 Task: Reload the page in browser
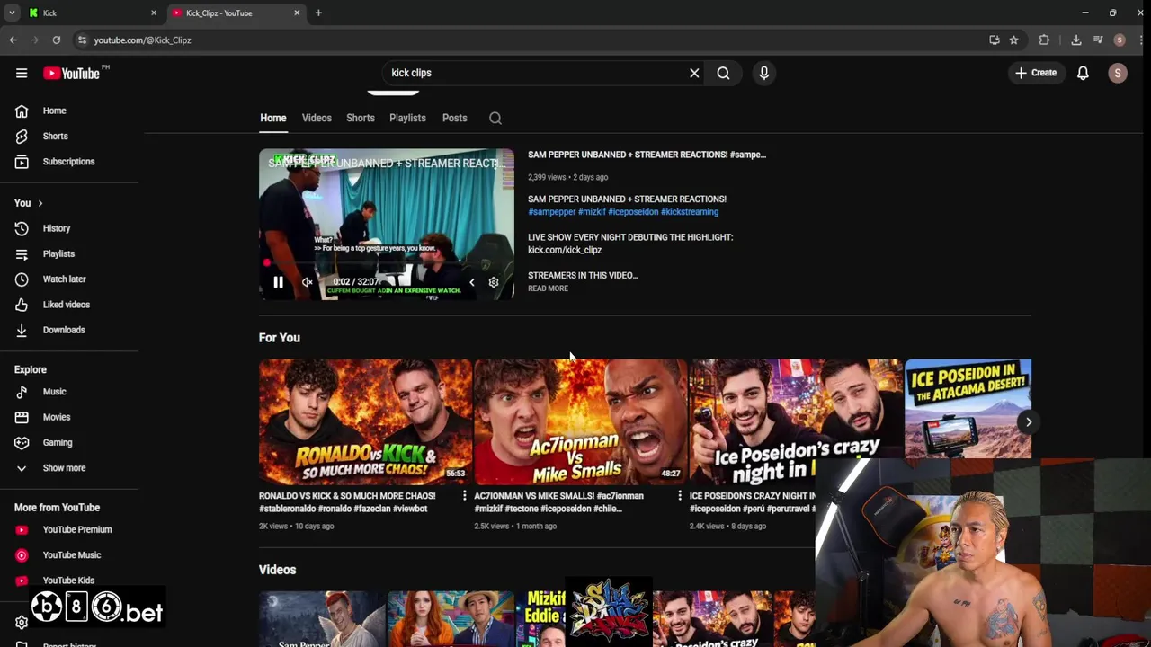pos(56,40)
